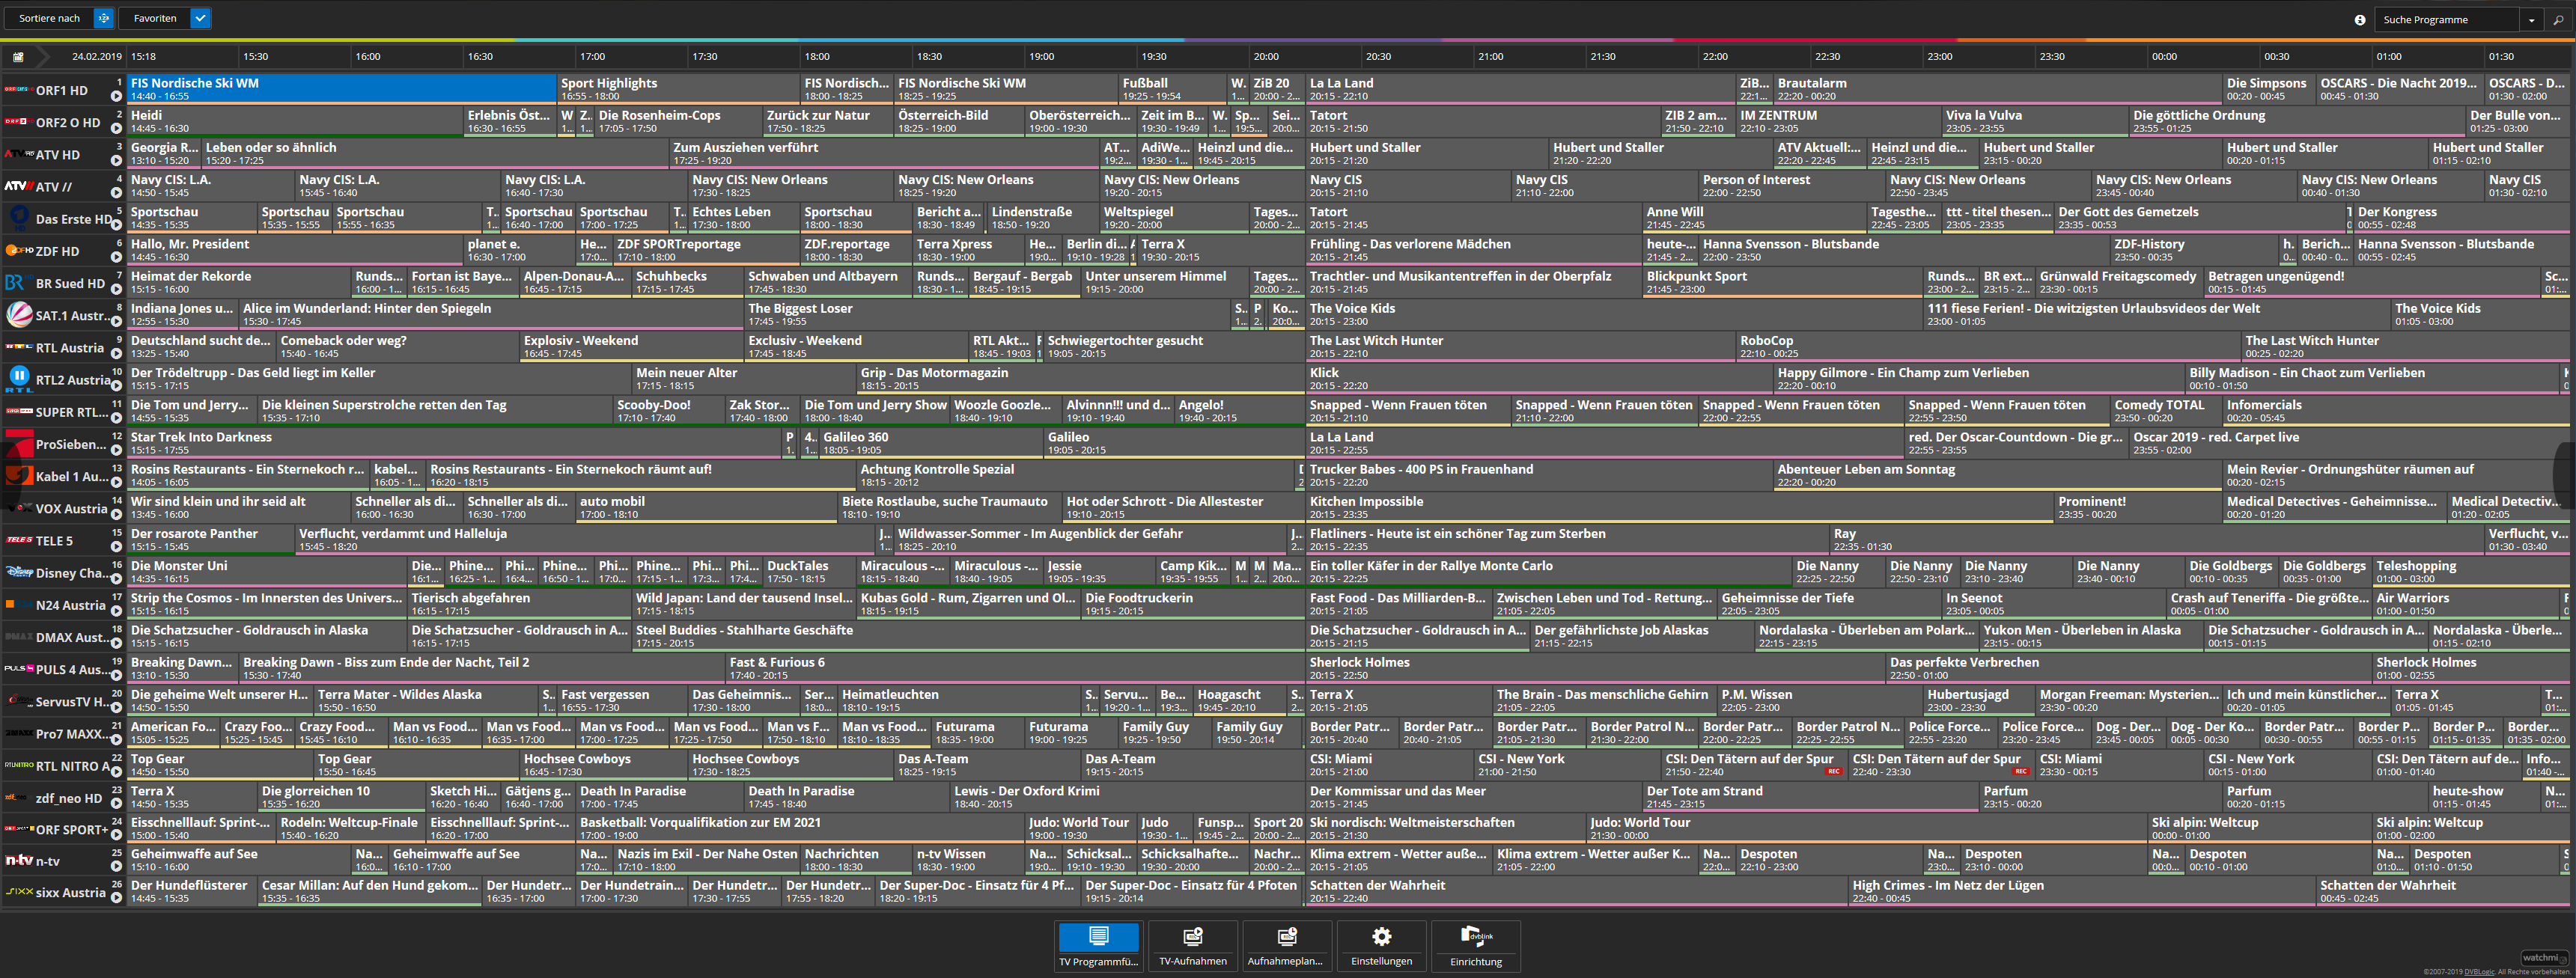Play zdf_neo HD channel via play icon

[116, 804]
